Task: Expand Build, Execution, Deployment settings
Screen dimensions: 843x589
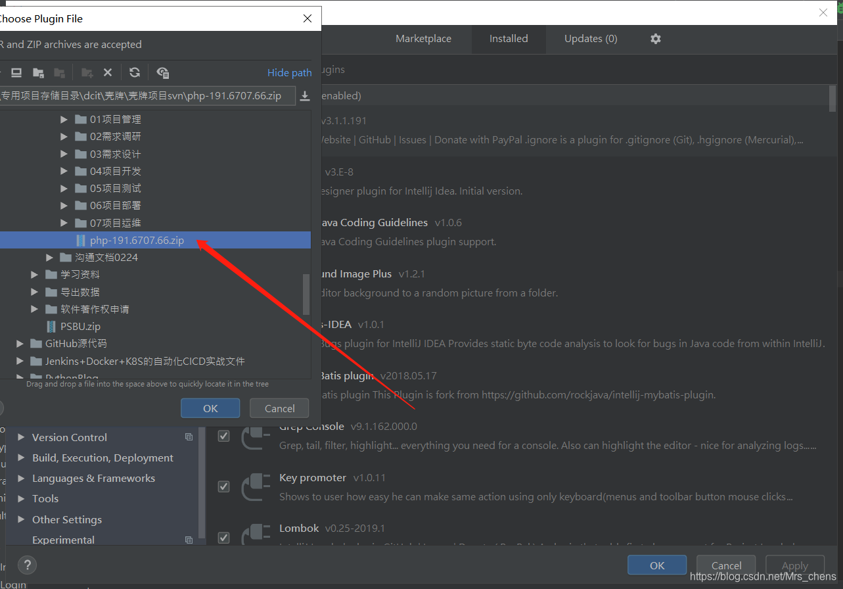Action: [21, 458]
